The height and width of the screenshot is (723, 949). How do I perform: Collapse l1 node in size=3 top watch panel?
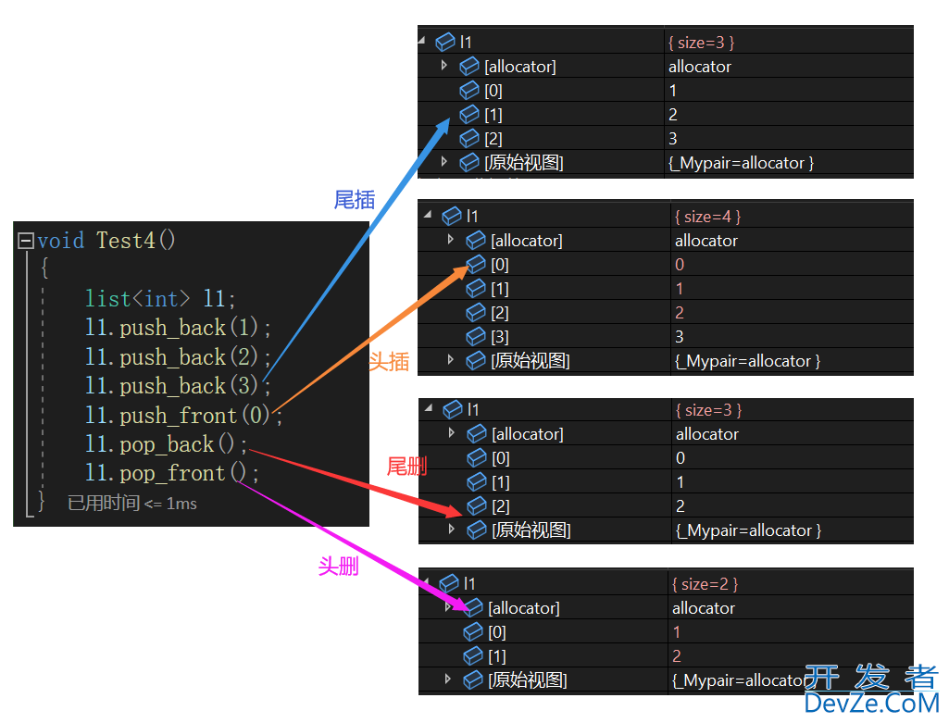click(x=422, y=41)
